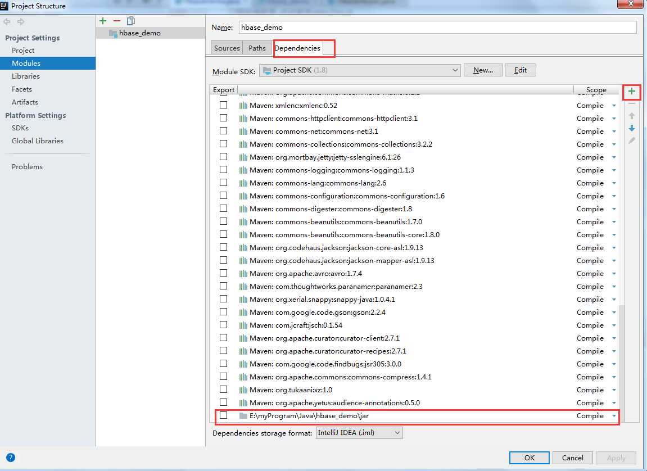
Task: Check export for commons-logging:1.1.3
Action: pyautogui.click(x=223, y=170)
